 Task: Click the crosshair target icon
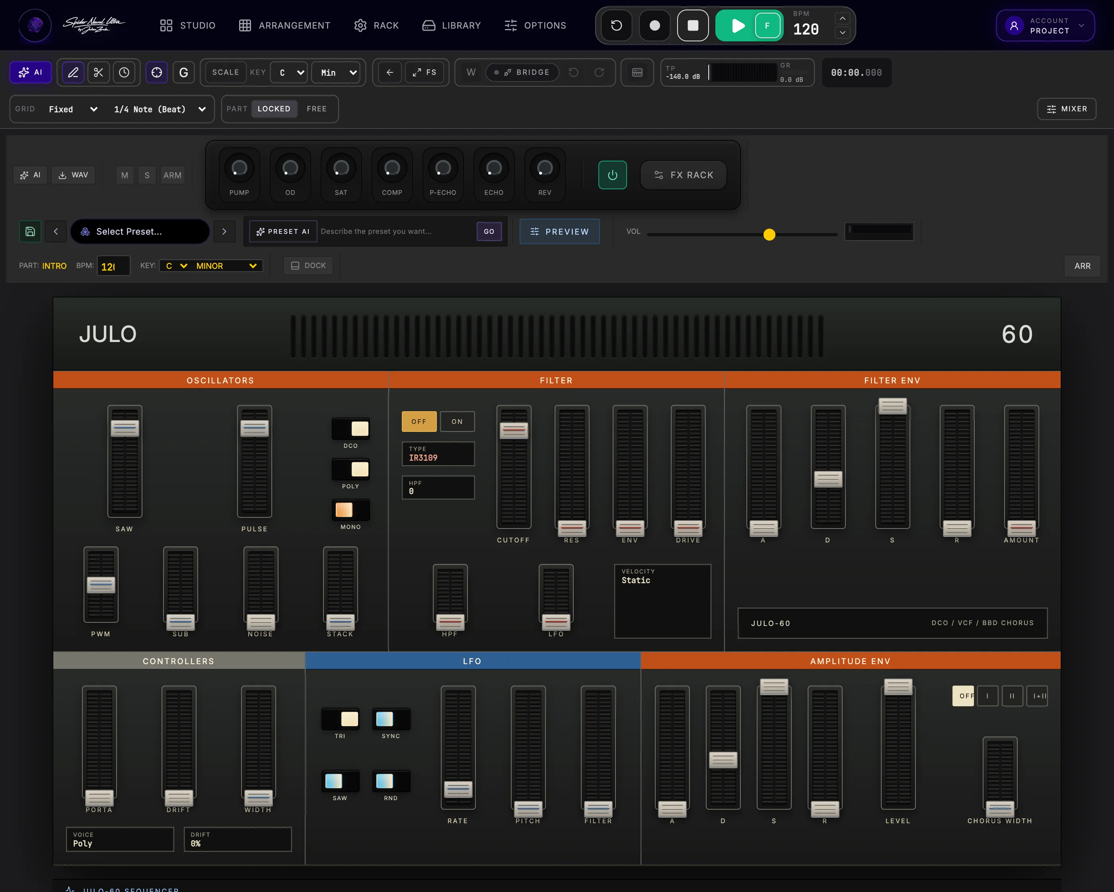pyautogui.click(x=157, y=72)
